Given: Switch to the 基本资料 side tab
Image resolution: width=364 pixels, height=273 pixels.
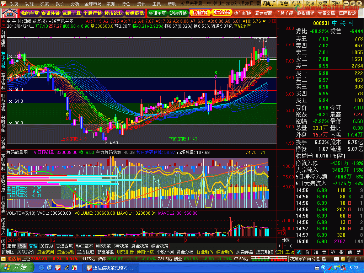Looking at the screenshot, I should point(3,81).
